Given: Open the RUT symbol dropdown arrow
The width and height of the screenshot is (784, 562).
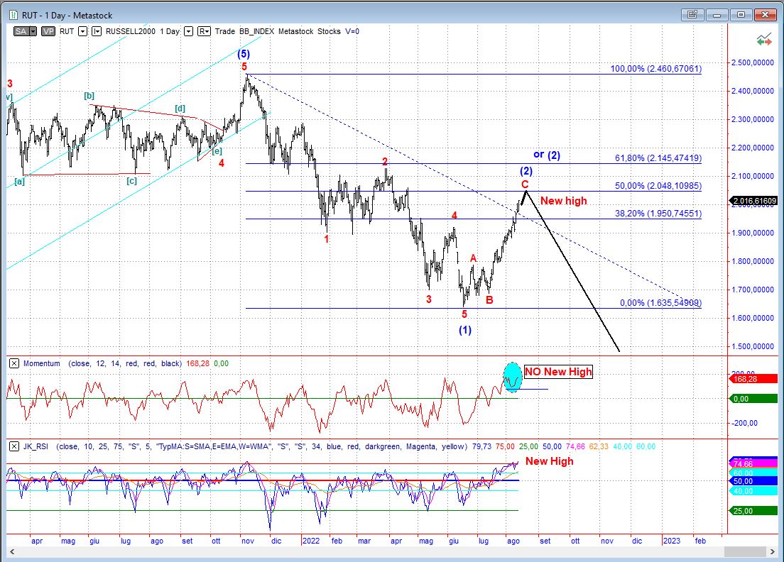Looking at the screenshot, I should tap(82, 31).
